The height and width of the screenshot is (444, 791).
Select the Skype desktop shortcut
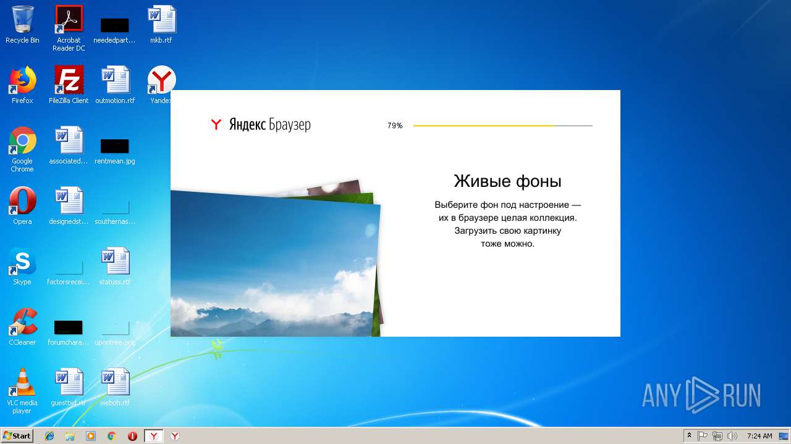click(x=22, y=266)
